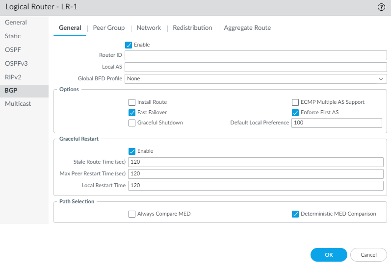Check the Graceful Shutdown option

(x=131, y=123)
